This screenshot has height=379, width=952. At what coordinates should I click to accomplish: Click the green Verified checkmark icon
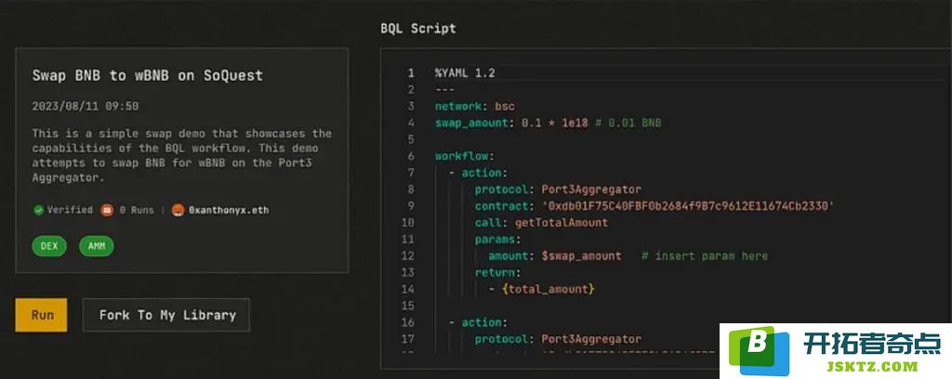coord(38,211)
